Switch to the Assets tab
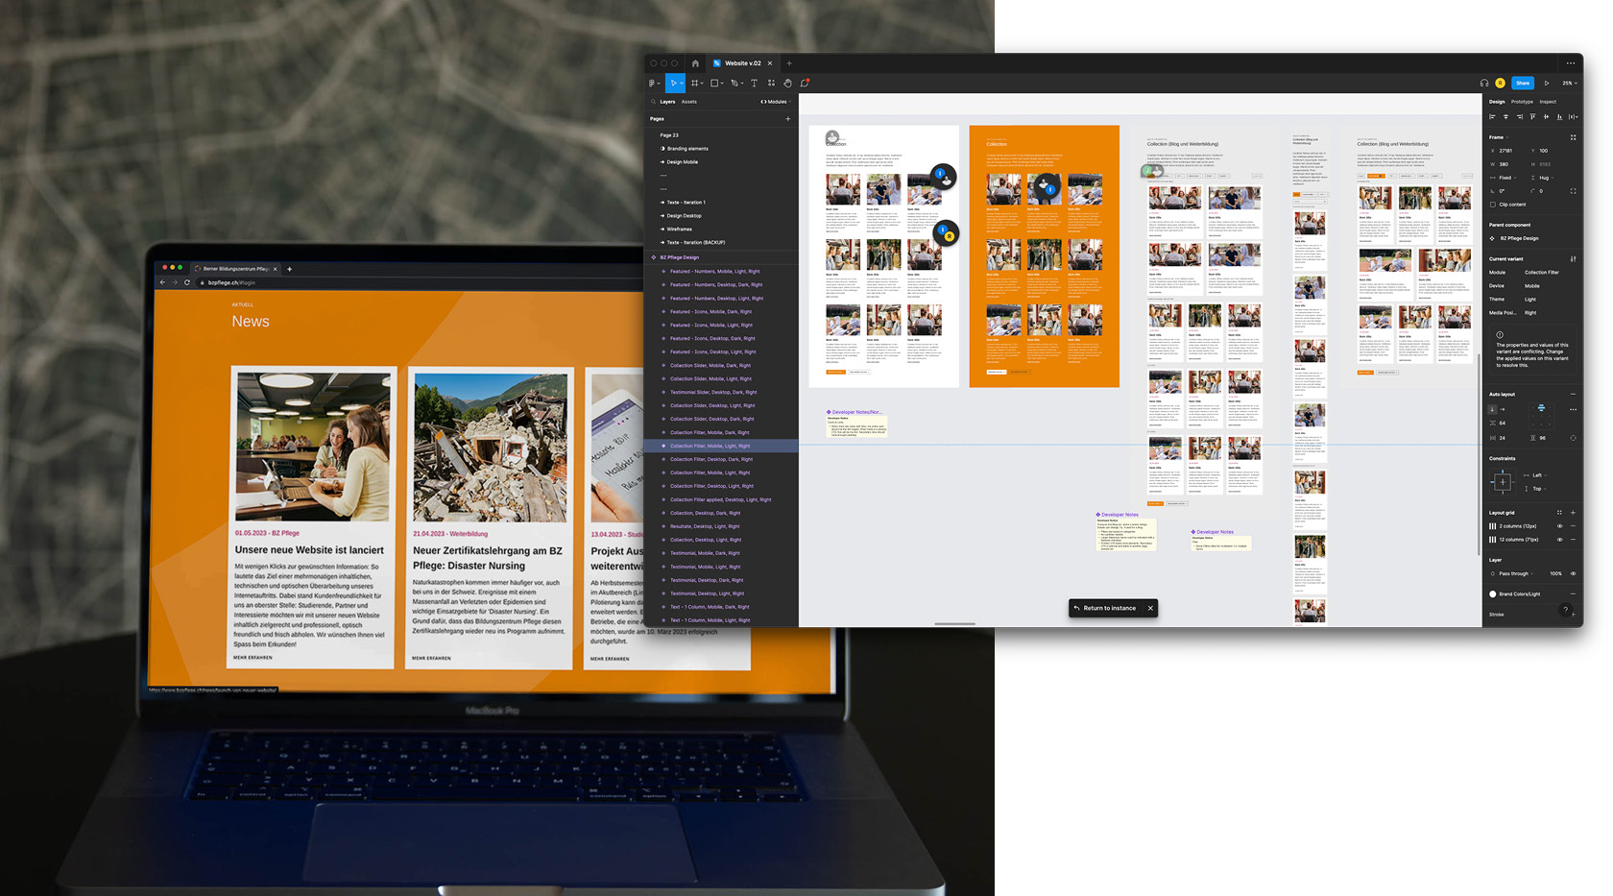The height and width of the screenshot is (896, 1613). tap(689, 102)
